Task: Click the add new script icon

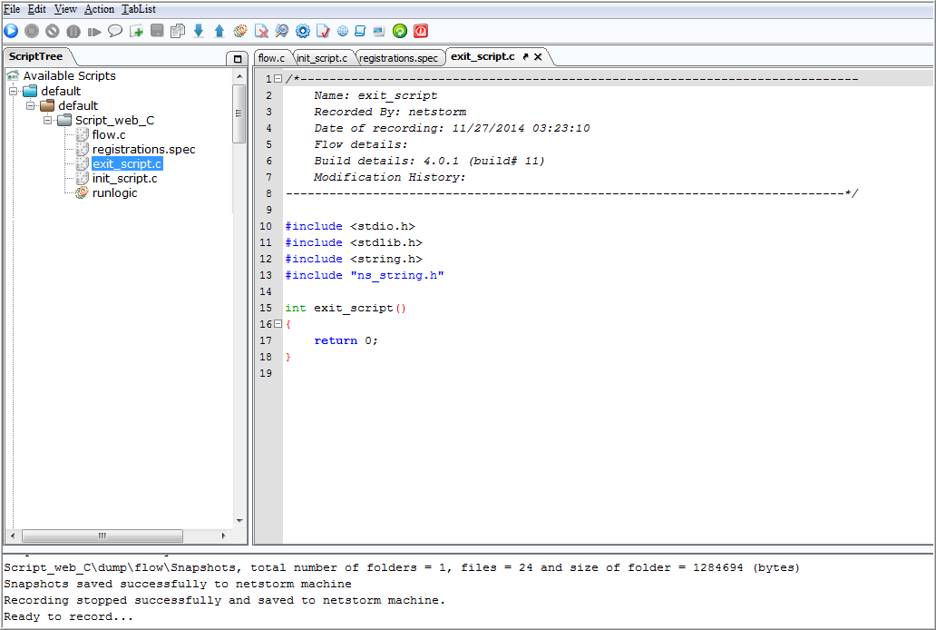Action: coord(137,31)
